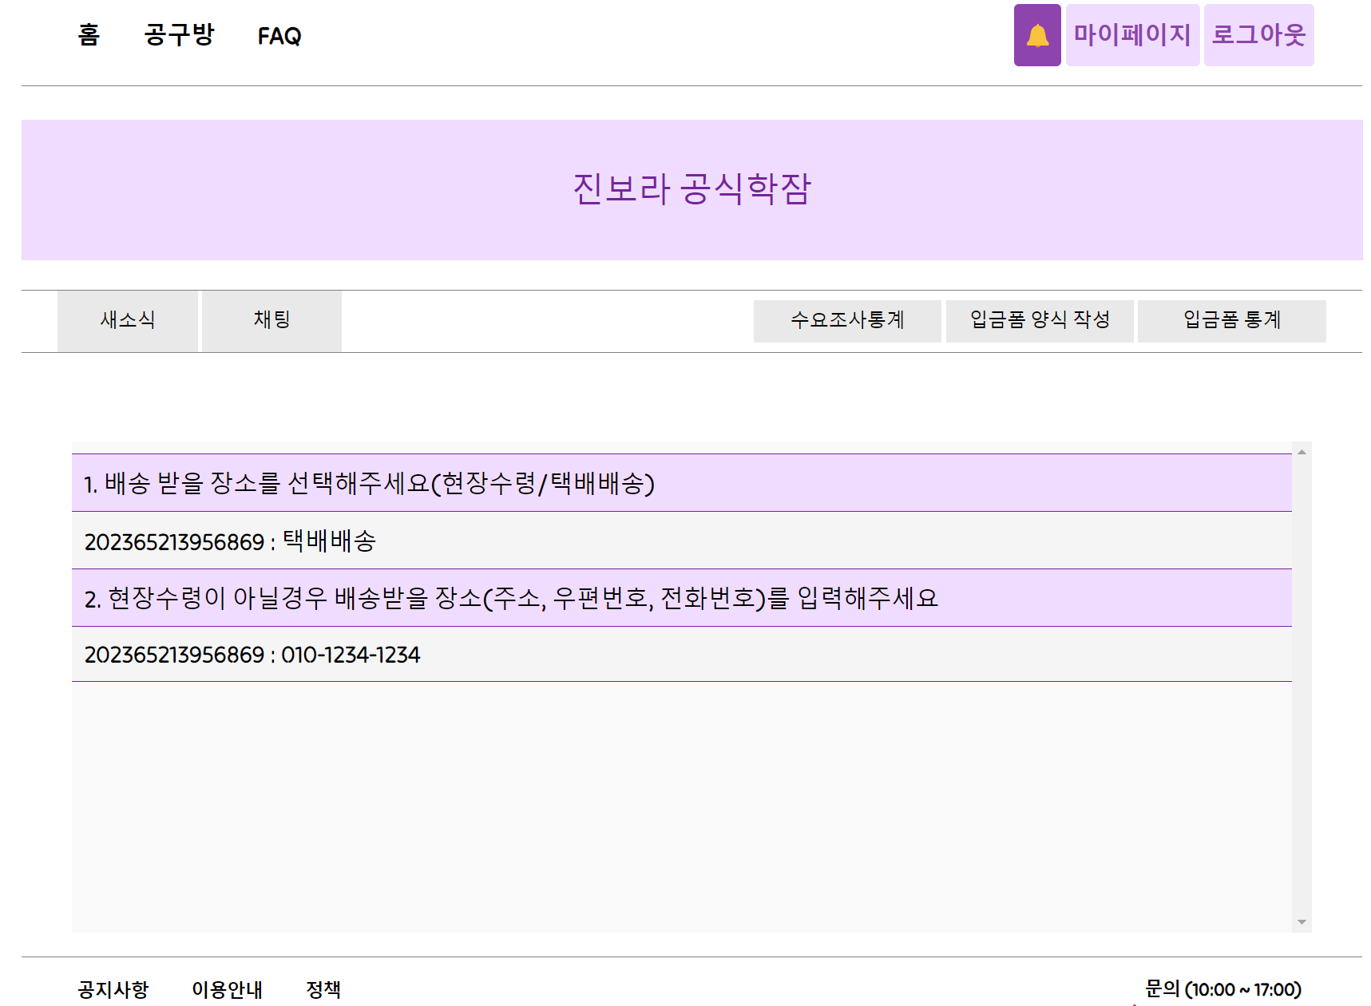Open the 홈 menu item
Screen dimensions: 1371x1006
tap(88, 35)
